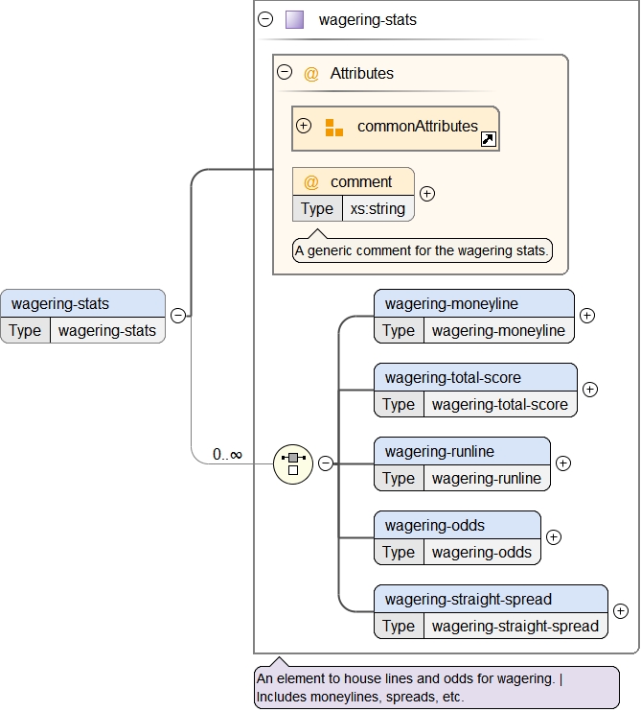
Task: Expand the wagering-moneyline element
Action: click(587, 316)
